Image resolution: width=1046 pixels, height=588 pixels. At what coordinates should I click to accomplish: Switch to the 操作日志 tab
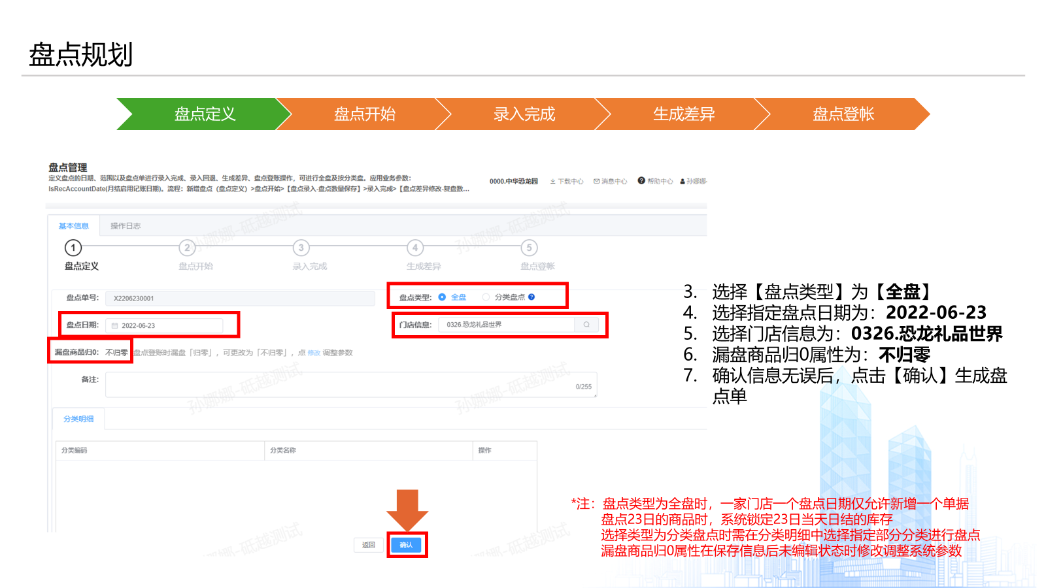coord(126,226)
